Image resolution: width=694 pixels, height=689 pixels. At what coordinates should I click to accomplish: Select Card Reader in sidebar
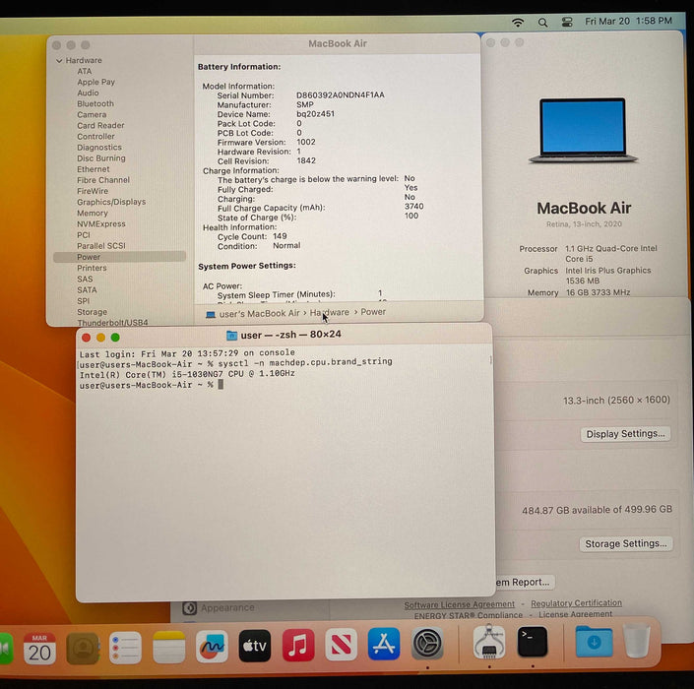tap(100, 126)
